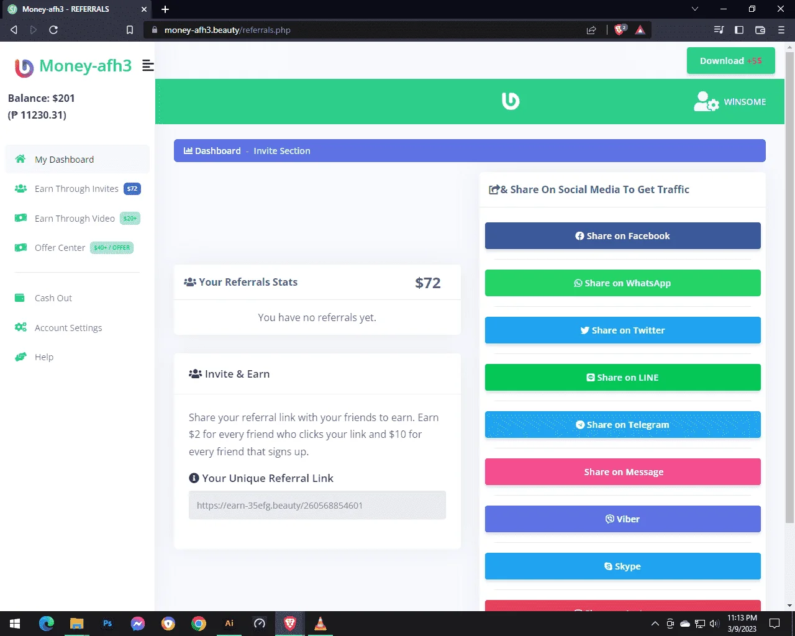Click the Download +5$ button

point(730,61)
